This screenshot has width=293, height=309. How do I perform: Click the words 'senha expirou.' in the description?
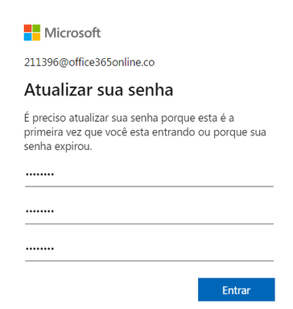tap(58, 147)
